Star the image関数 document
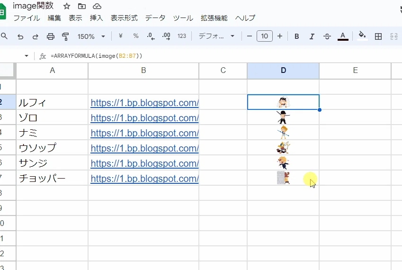Screen dimensions: 402x270 67,6
